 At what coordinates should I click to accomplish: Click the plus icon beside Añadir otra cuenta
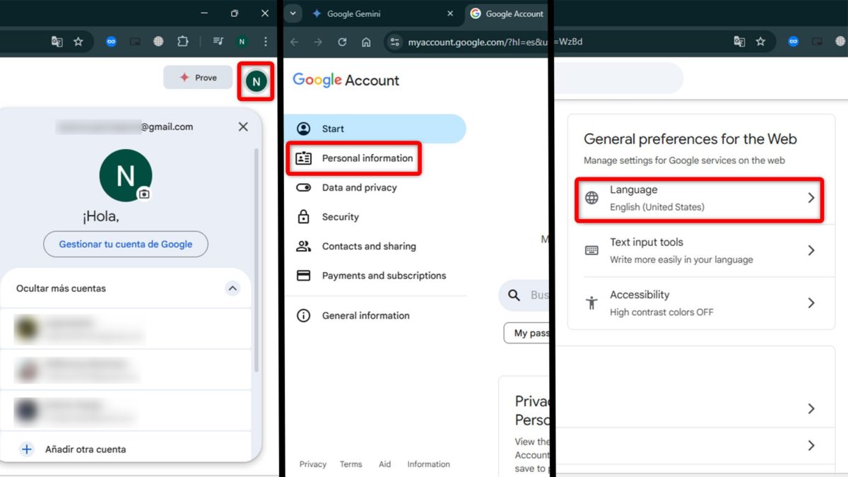coord(27,449)
